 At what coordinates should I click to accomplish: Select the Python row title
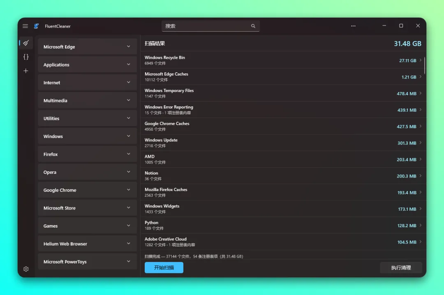coord(151,223)
